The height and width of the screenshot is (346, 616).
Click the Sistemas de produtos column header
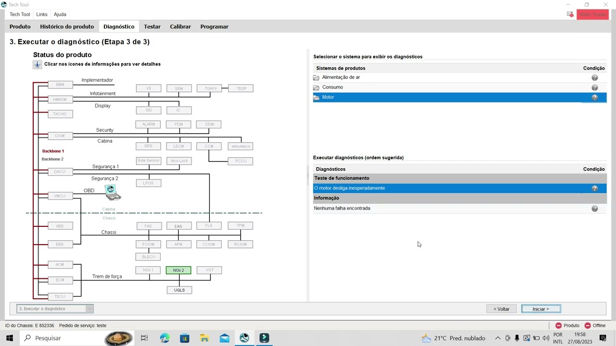pos(447,68)
